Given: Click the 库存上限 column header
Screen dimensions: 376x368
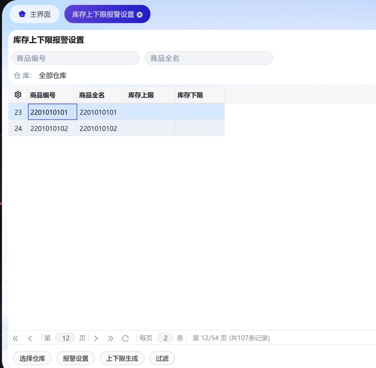Looking at the screenshot, I should 151,95.
